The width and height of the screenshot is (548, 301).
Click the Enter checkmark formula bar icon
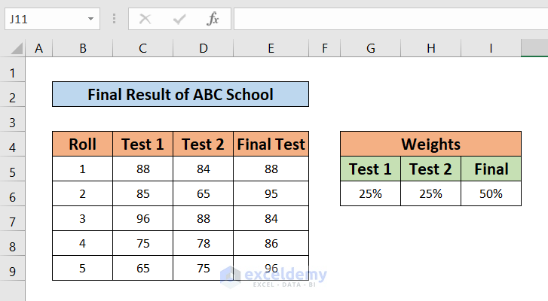(x=179, y=19)
